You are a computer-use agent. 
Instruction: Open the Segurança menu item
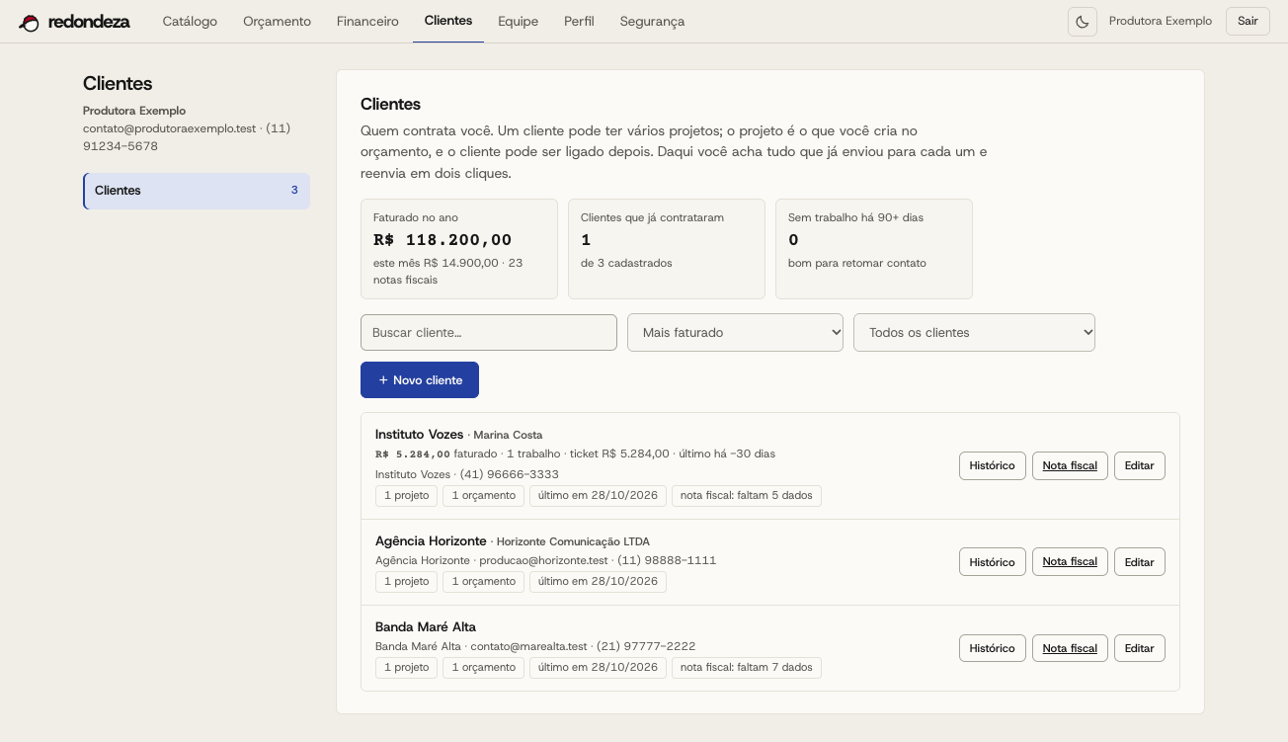(x=652, y=21)
